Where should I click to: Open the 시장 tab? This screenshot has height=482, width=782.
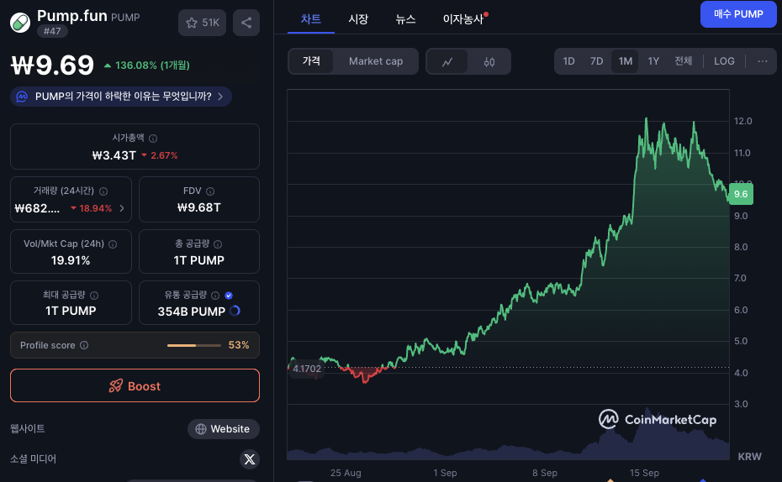tap(358, 18)
